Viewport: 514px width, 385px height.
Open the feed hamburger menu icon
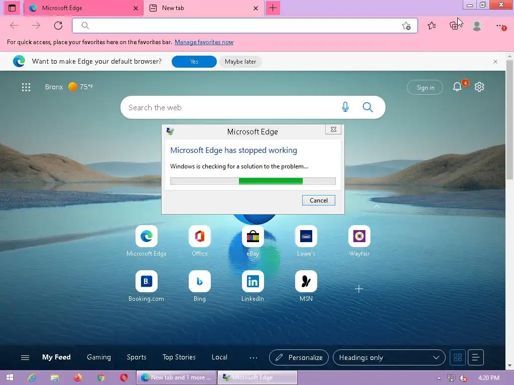pyautogui.click(x=25, y=357)
